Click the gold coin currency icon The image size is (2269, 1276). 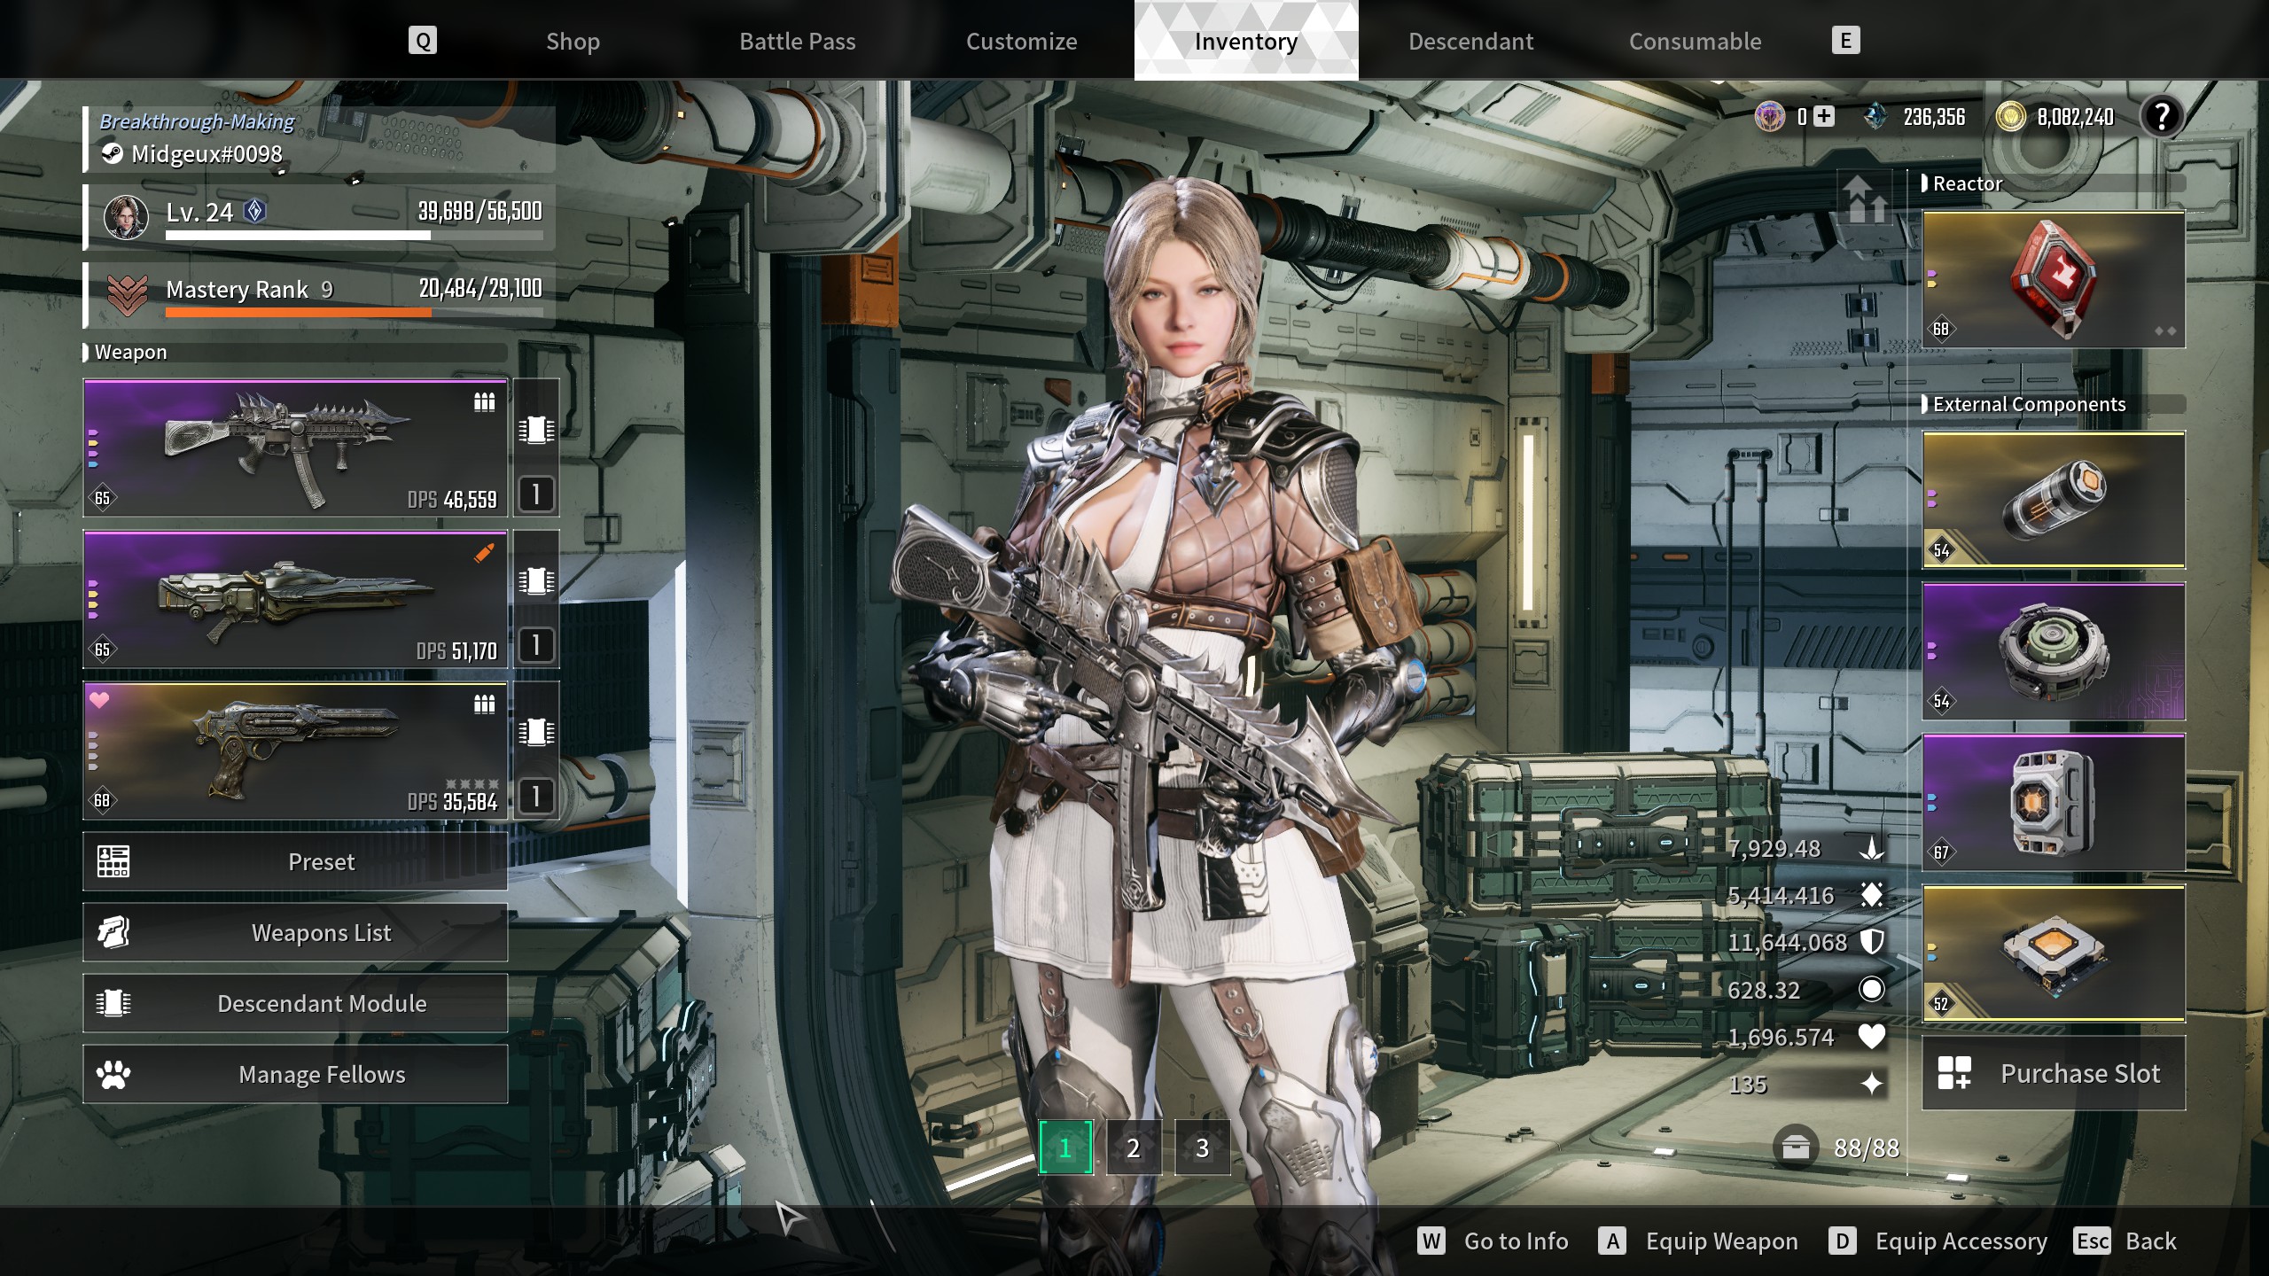[x=2011, y=116]
